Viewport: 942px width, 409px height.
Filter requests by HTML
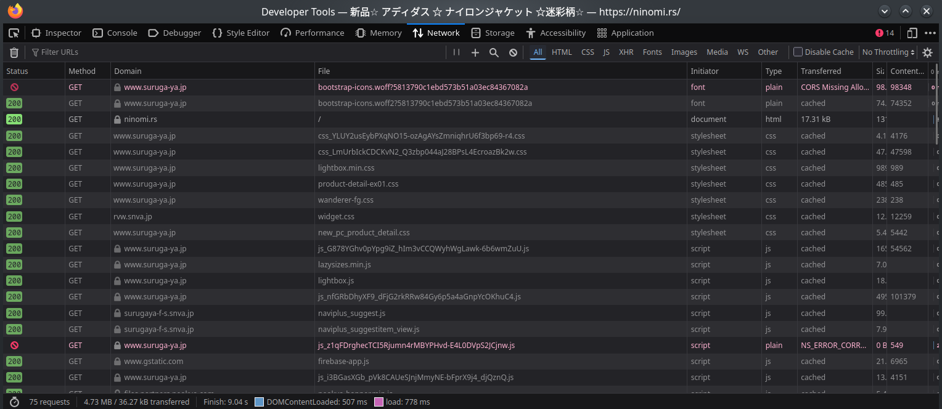pyautogui.click(x=562, y=52)
